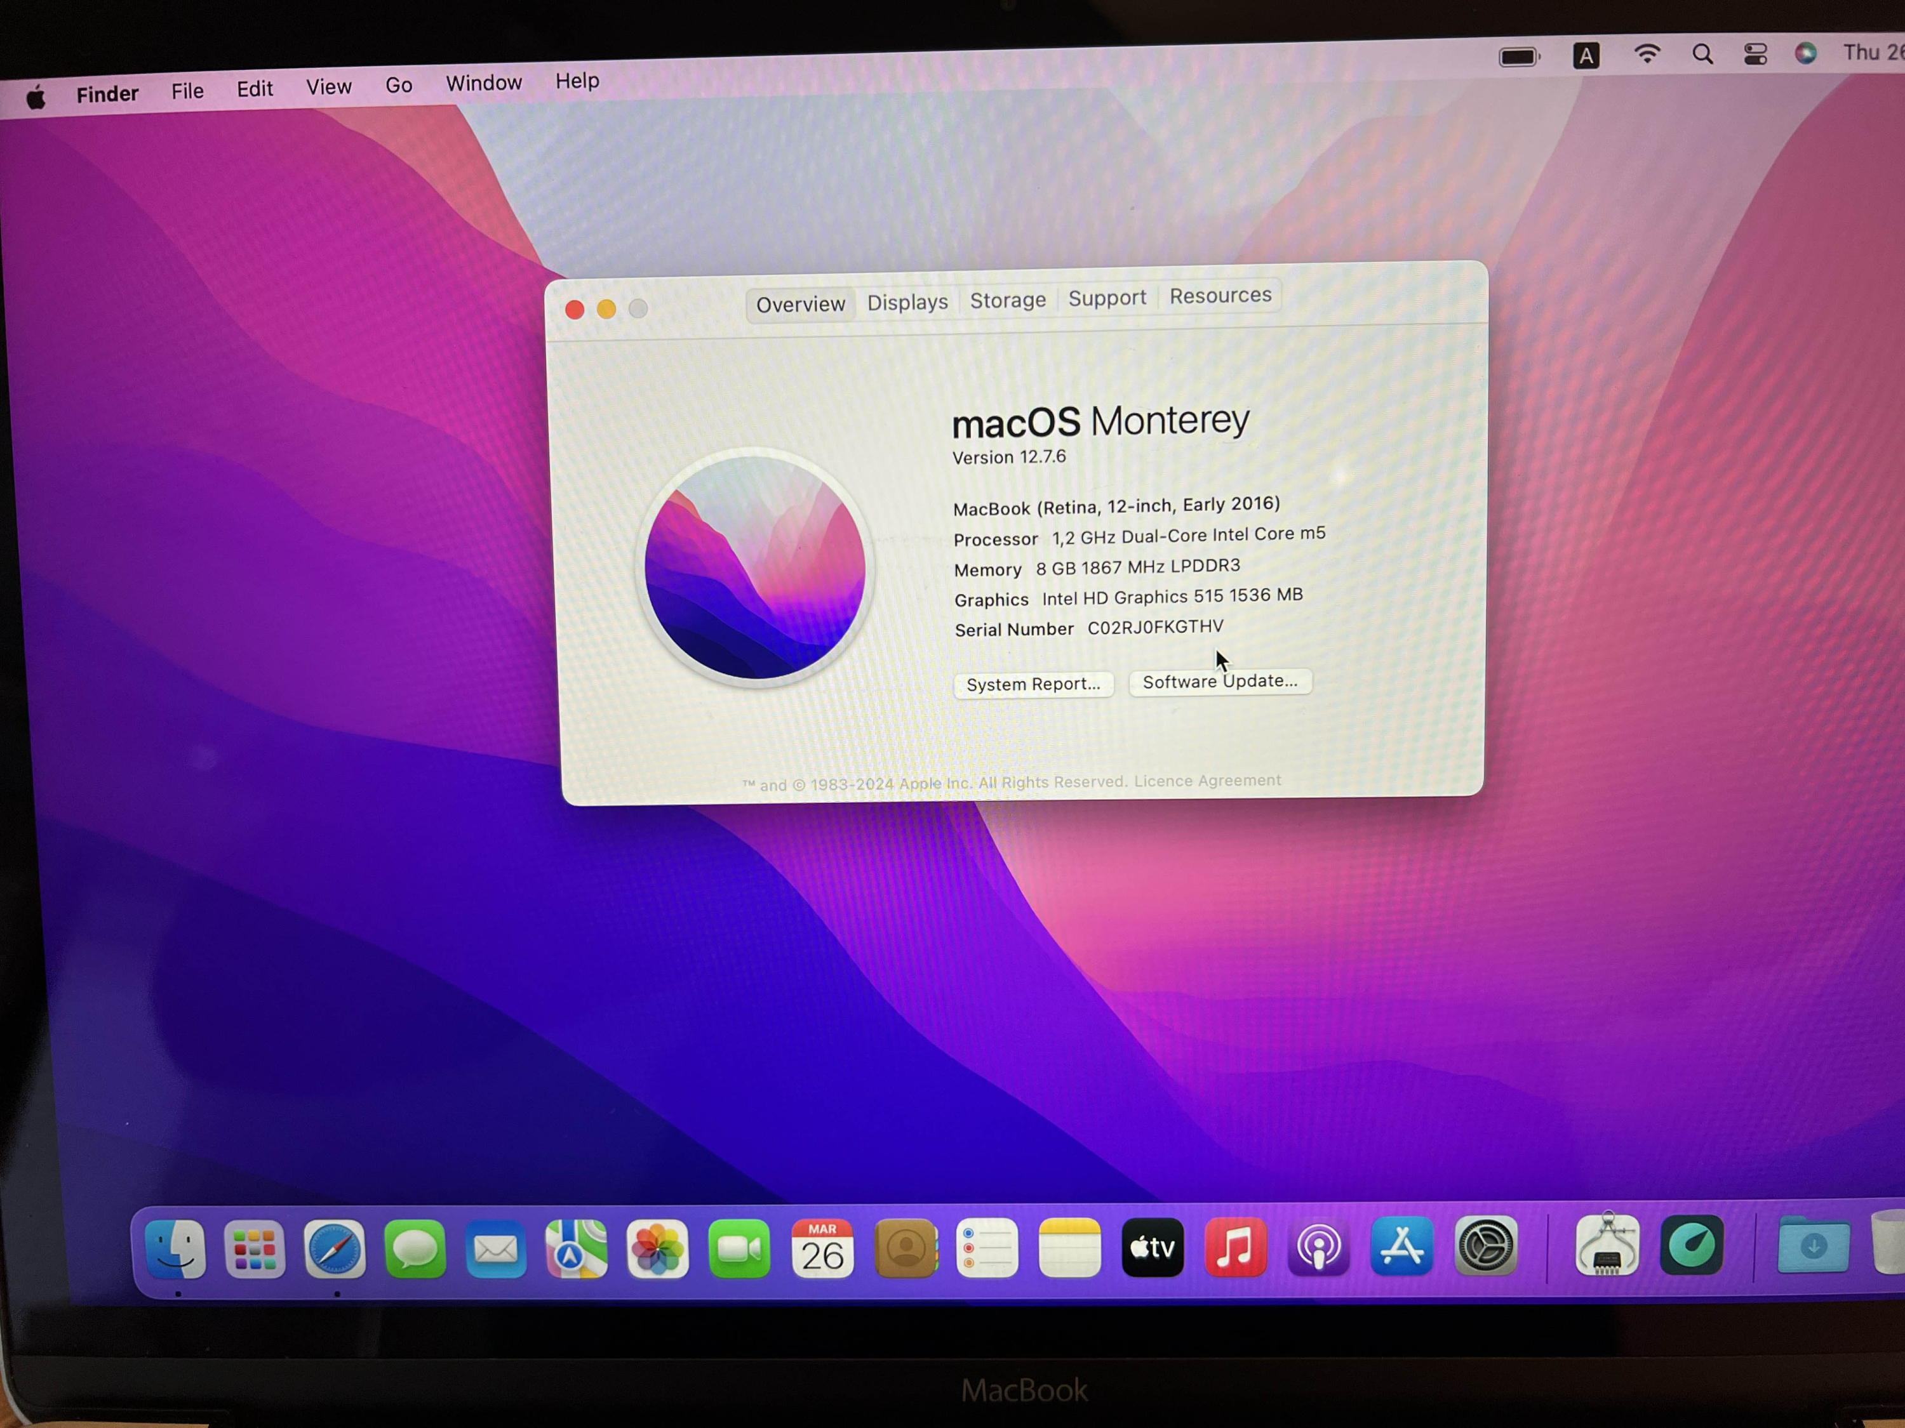This screenshot has height=1428, width=1905.
Task: Click the battery status icon
Action: (1519, 57)
